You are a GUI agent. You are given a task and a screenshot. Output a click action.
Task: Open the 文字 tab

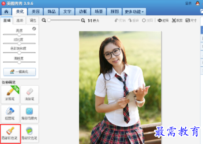click(x=67, y=11)
